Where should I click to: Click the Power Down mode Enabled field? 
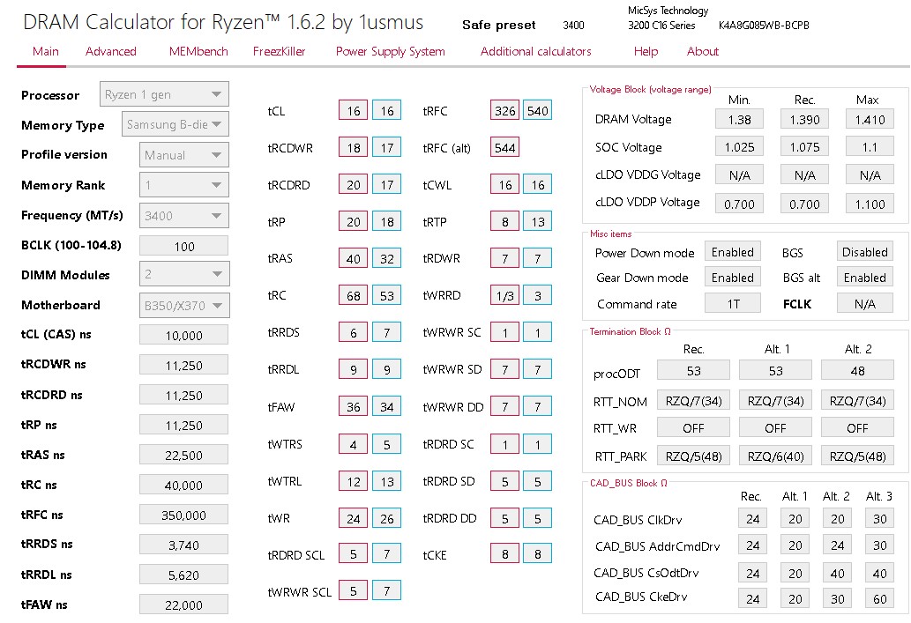click(x=733, y=252)
